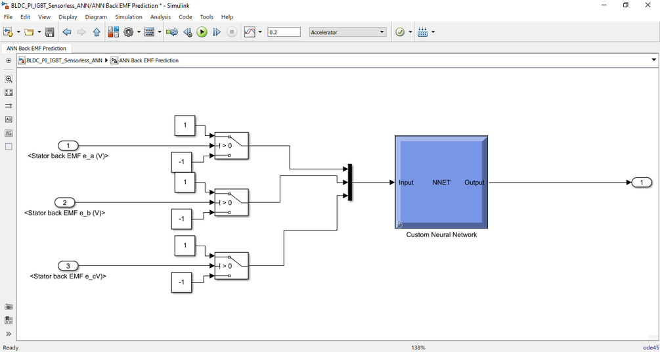Open Model Configuration Parameters gear

pos(128,32)
